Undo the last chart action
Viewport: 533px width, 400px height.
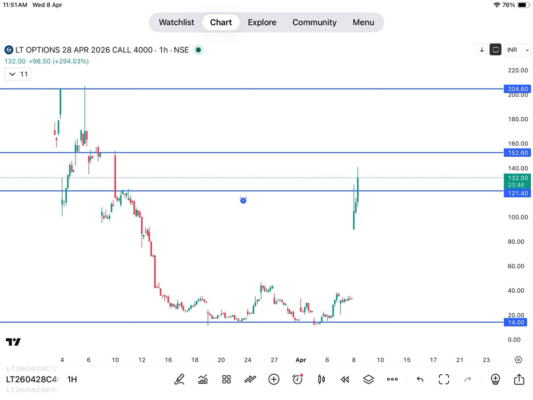(x=420, y=379)
